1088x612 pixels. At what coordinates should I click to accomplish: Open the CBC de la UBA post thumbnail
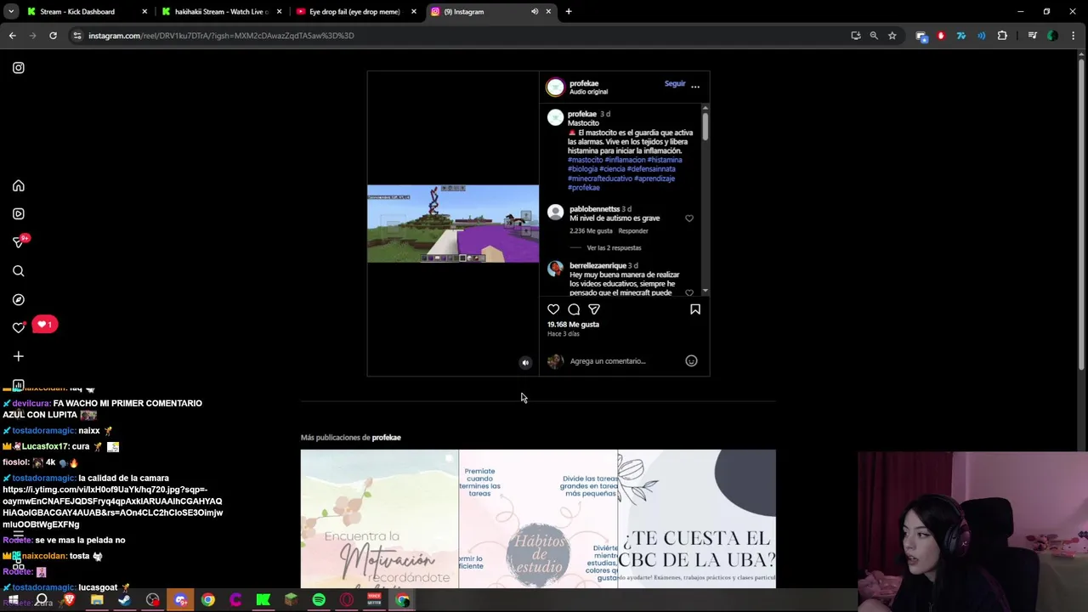(x=697, y=518)
